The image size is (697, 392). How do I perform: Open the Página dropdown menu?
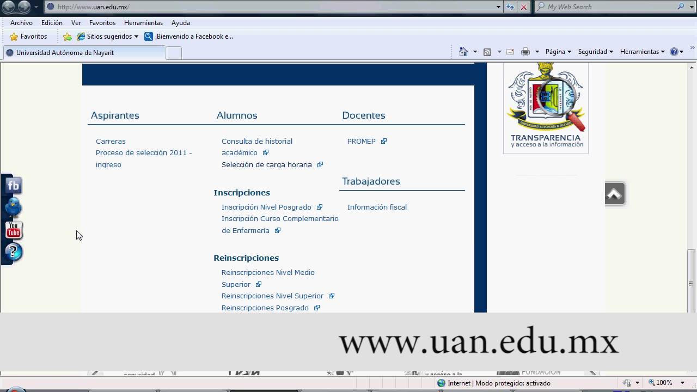pyautogui.click(x=558, y=52)
